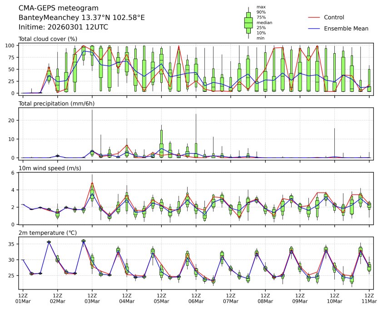Image resolution: width=382 pixels, height=309 pixels.
Task: Click the blue Ensemble Mean legend line
Action: (x=314, y=28)
